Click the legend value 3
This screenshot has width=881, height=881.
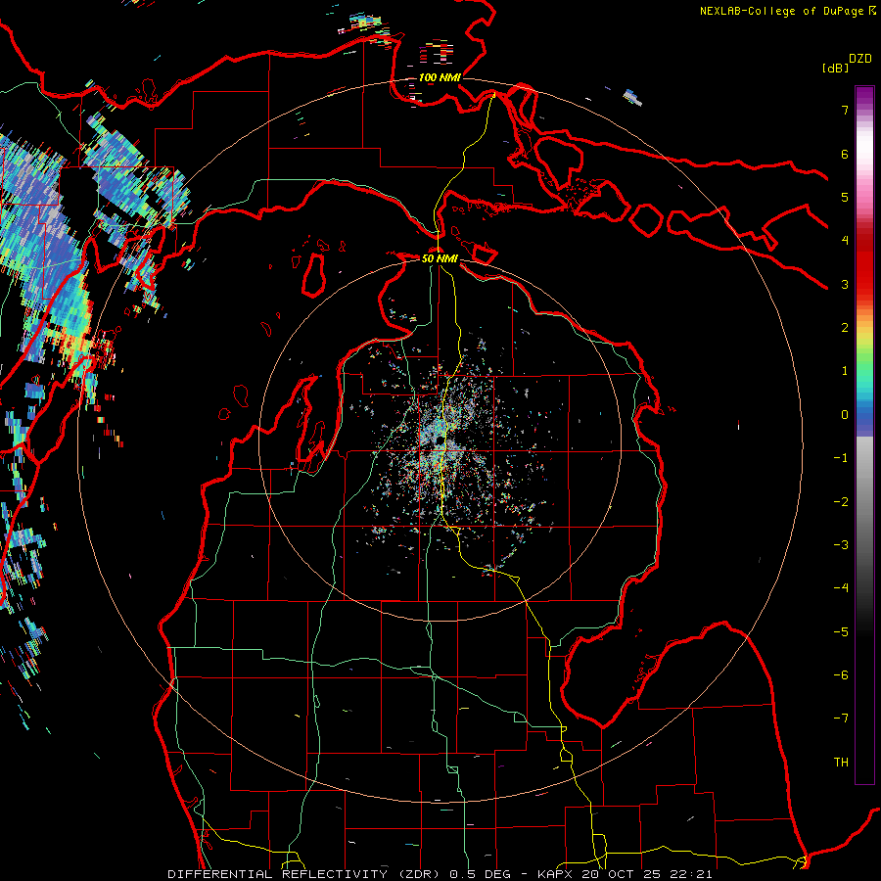(x=845, y=284)
